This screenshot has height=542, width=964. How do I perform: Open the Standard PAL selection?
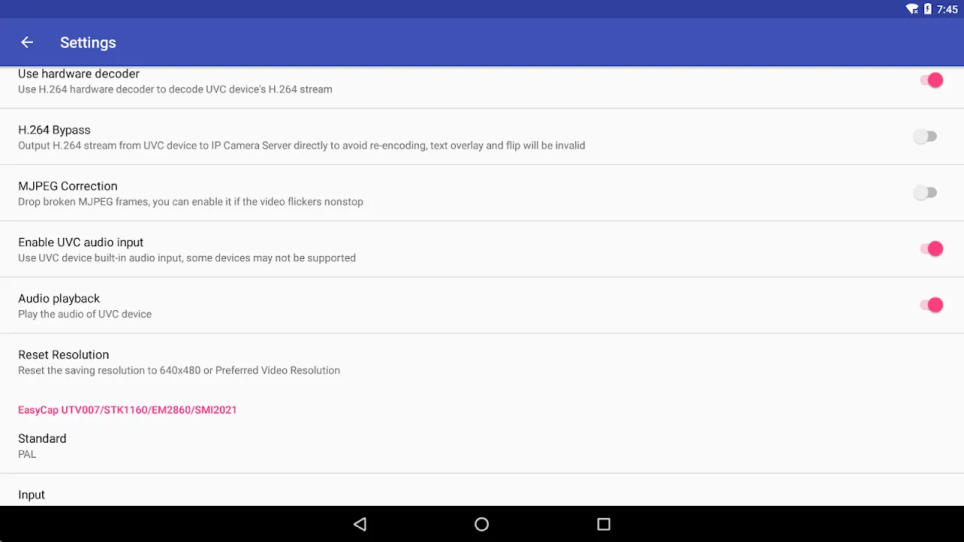[482, 446]
